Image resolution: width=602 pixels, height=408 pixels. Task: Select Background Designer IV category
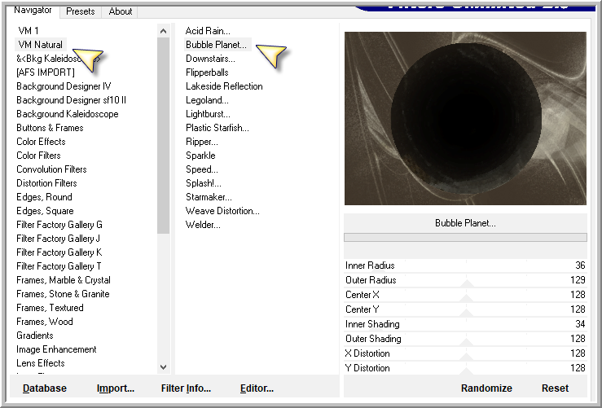tap(64, 86)
